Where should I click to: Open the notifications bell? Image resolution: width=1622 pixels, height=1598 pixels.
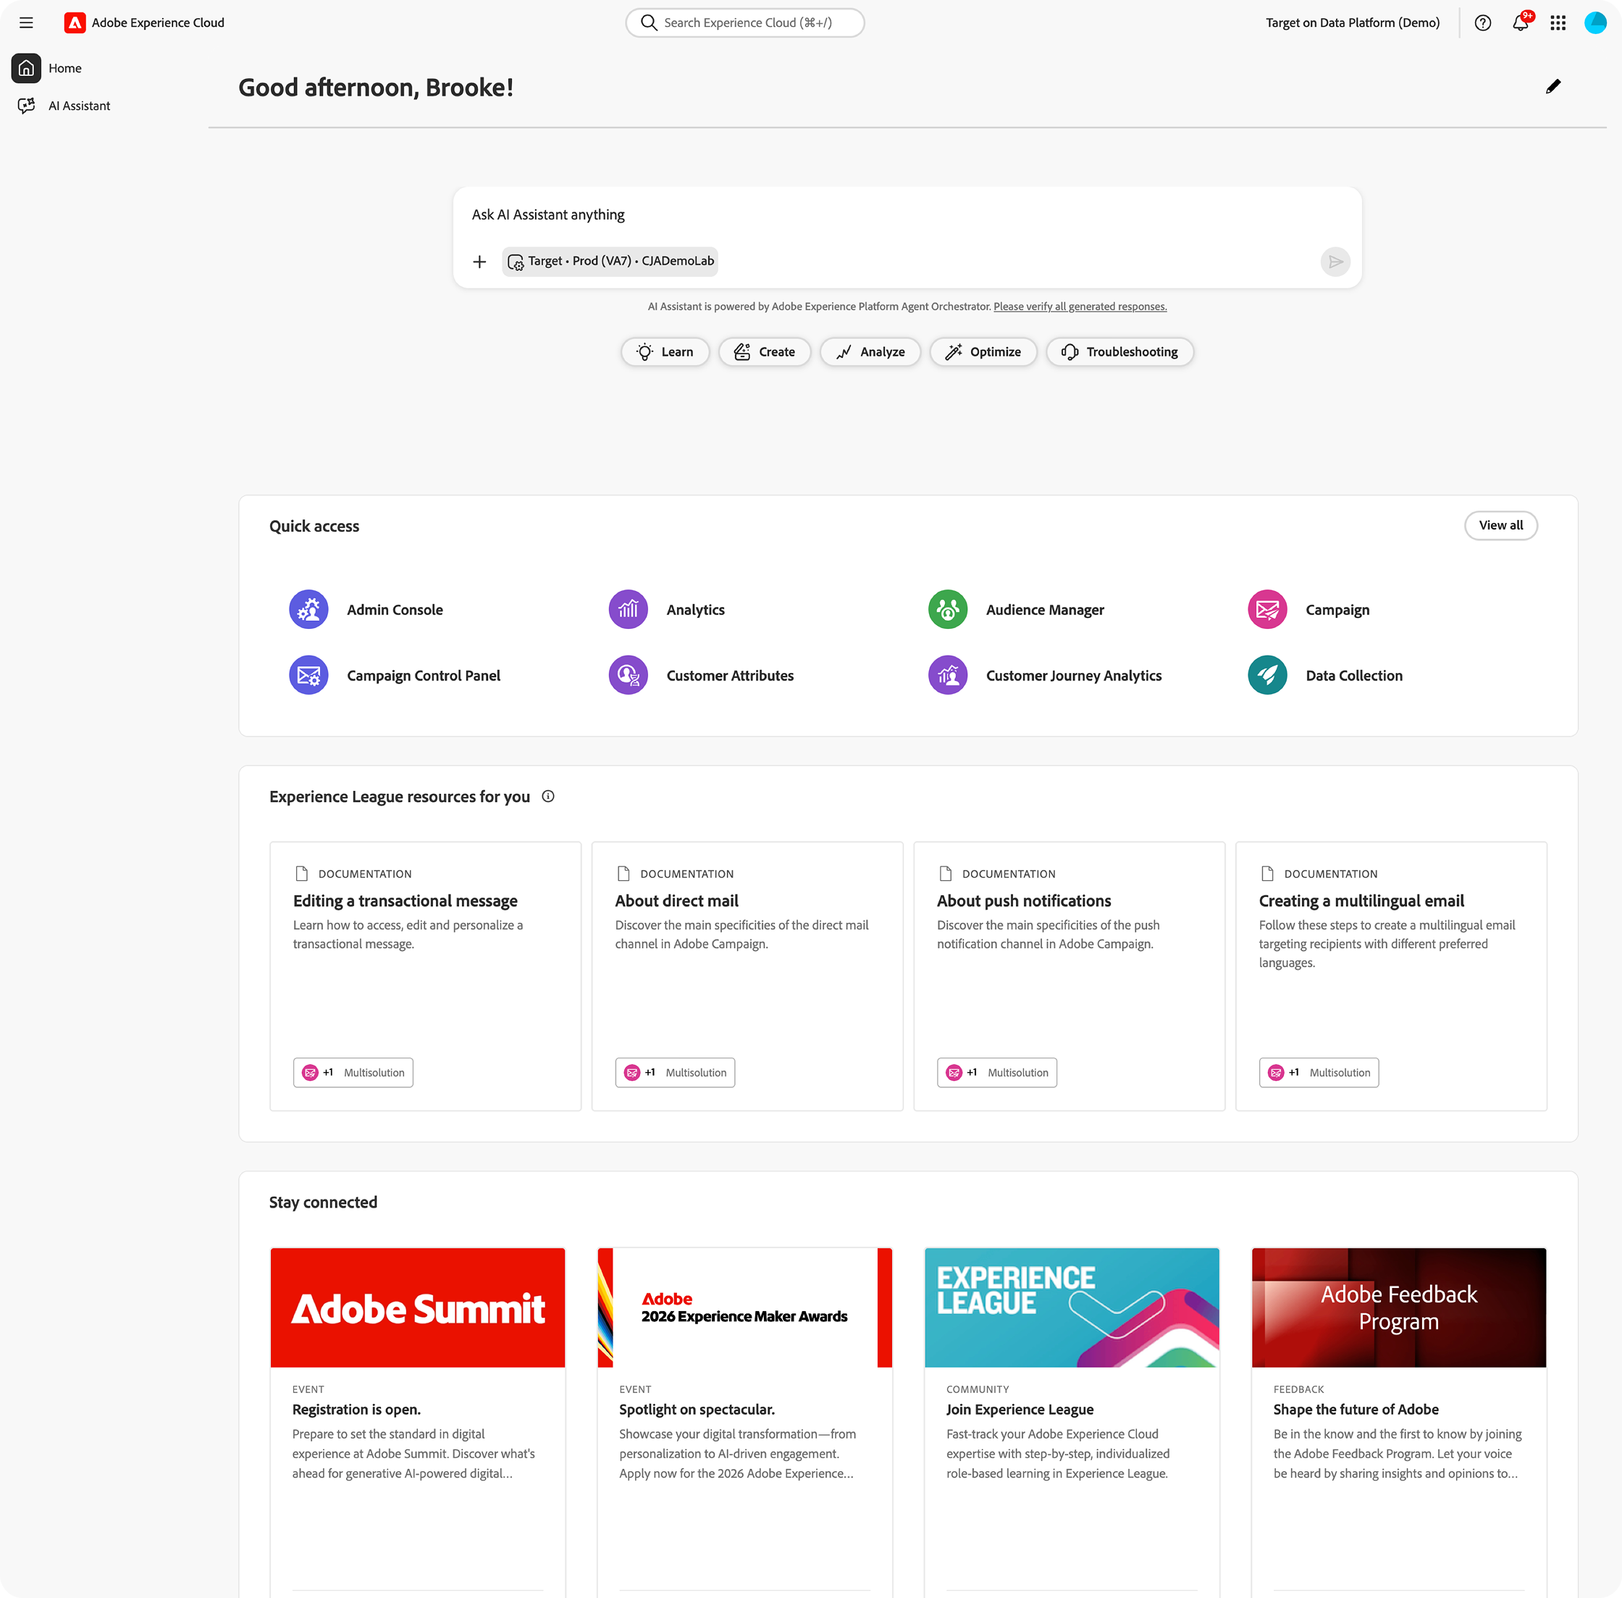tap(1521, 22)
